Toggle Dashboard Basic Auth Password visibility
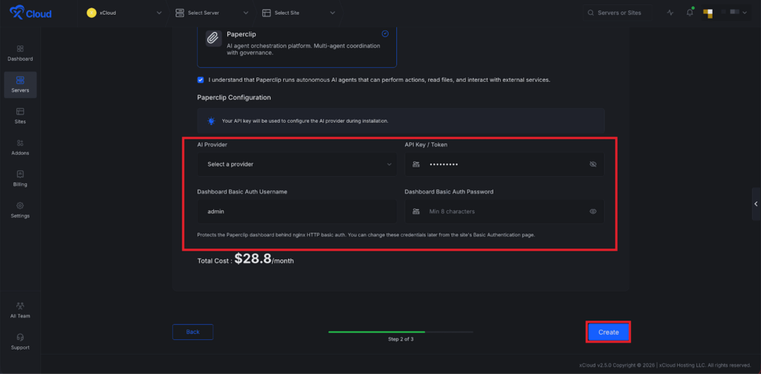 click(x=593, y=211)
